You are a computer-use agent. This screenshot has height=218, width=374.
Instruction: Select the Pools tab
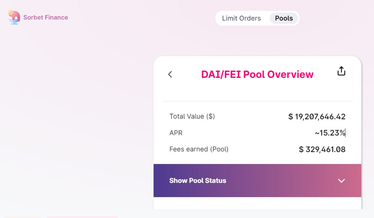(284, 18)
